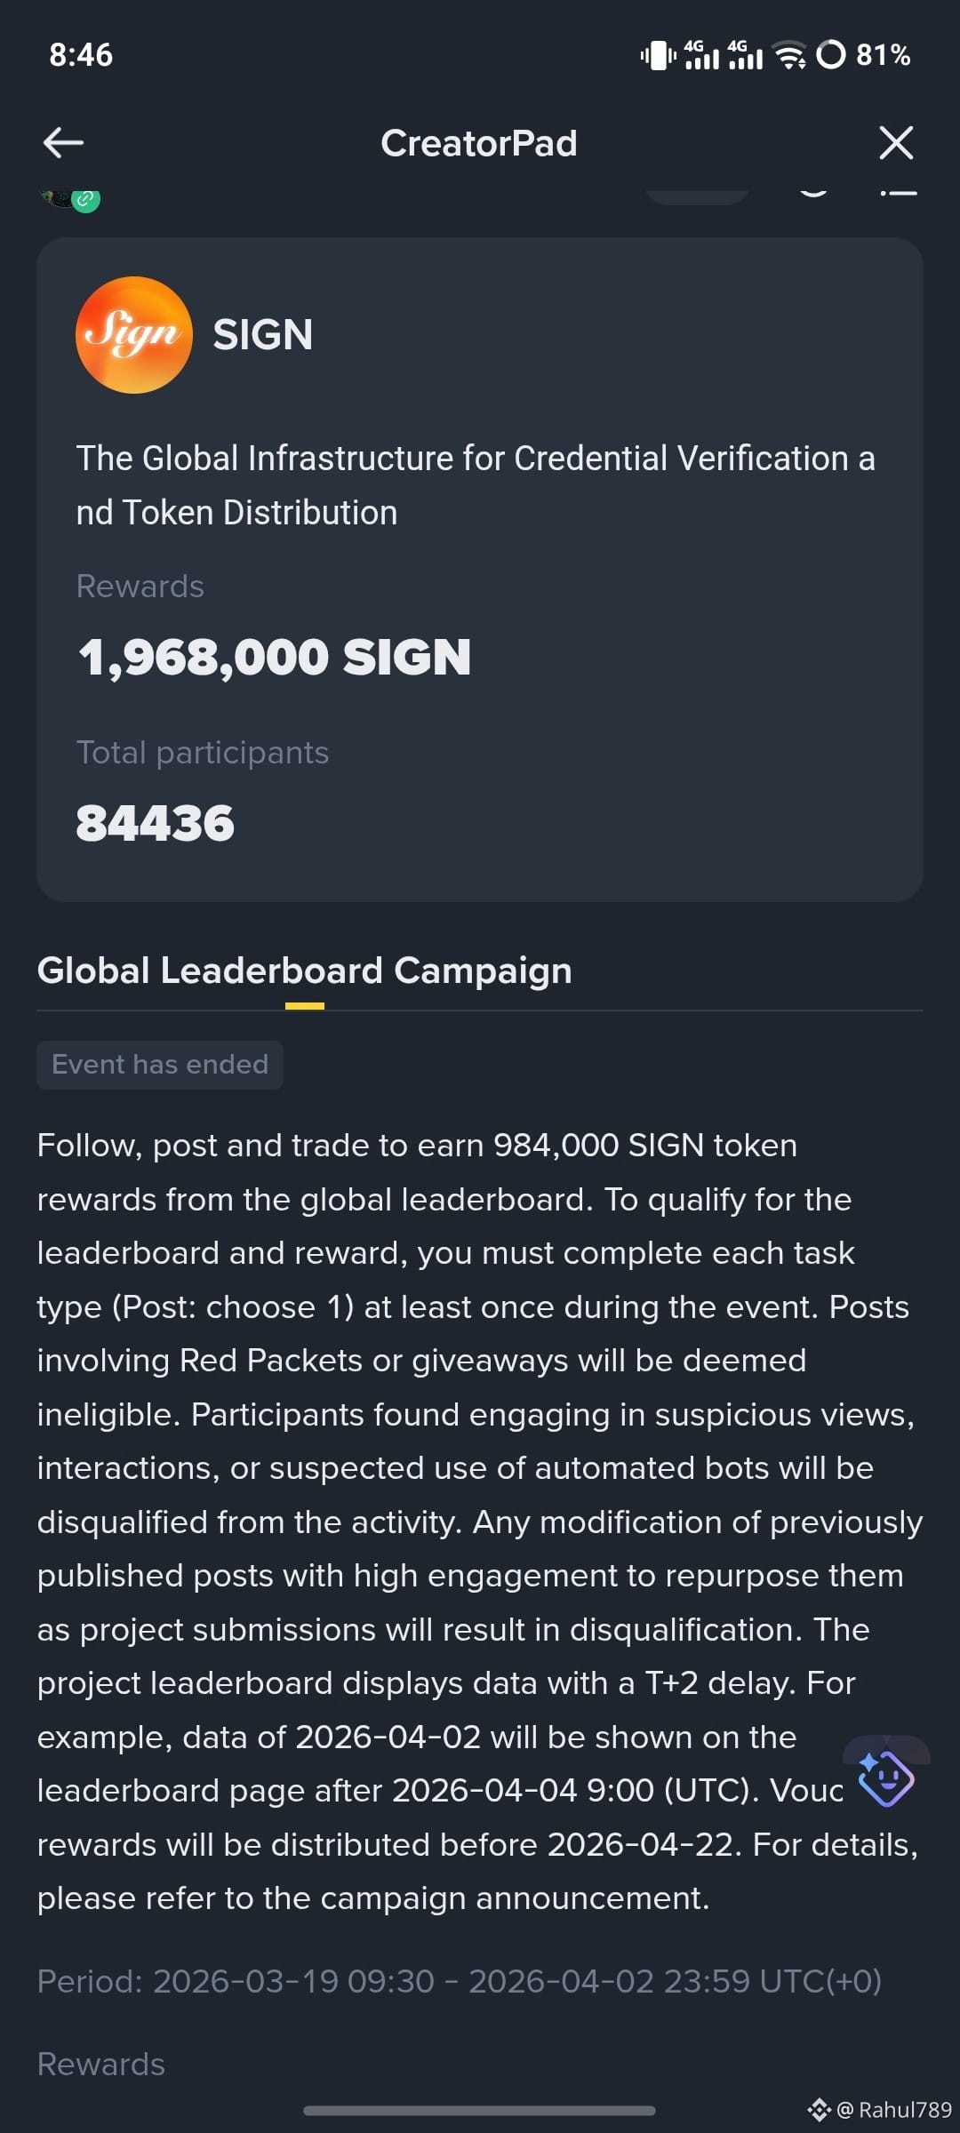Tap the Binance logo beside Rahul789
The height and width of the screenshot is (2133, 960).
pyautogui.click(x=819, y=2109)
